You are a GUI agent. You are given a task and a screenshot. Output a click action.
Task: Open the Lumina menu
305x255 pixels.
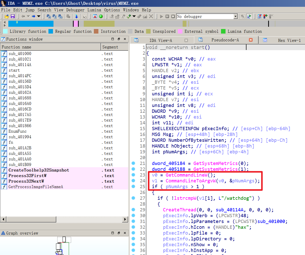click(x=94, y=10)
